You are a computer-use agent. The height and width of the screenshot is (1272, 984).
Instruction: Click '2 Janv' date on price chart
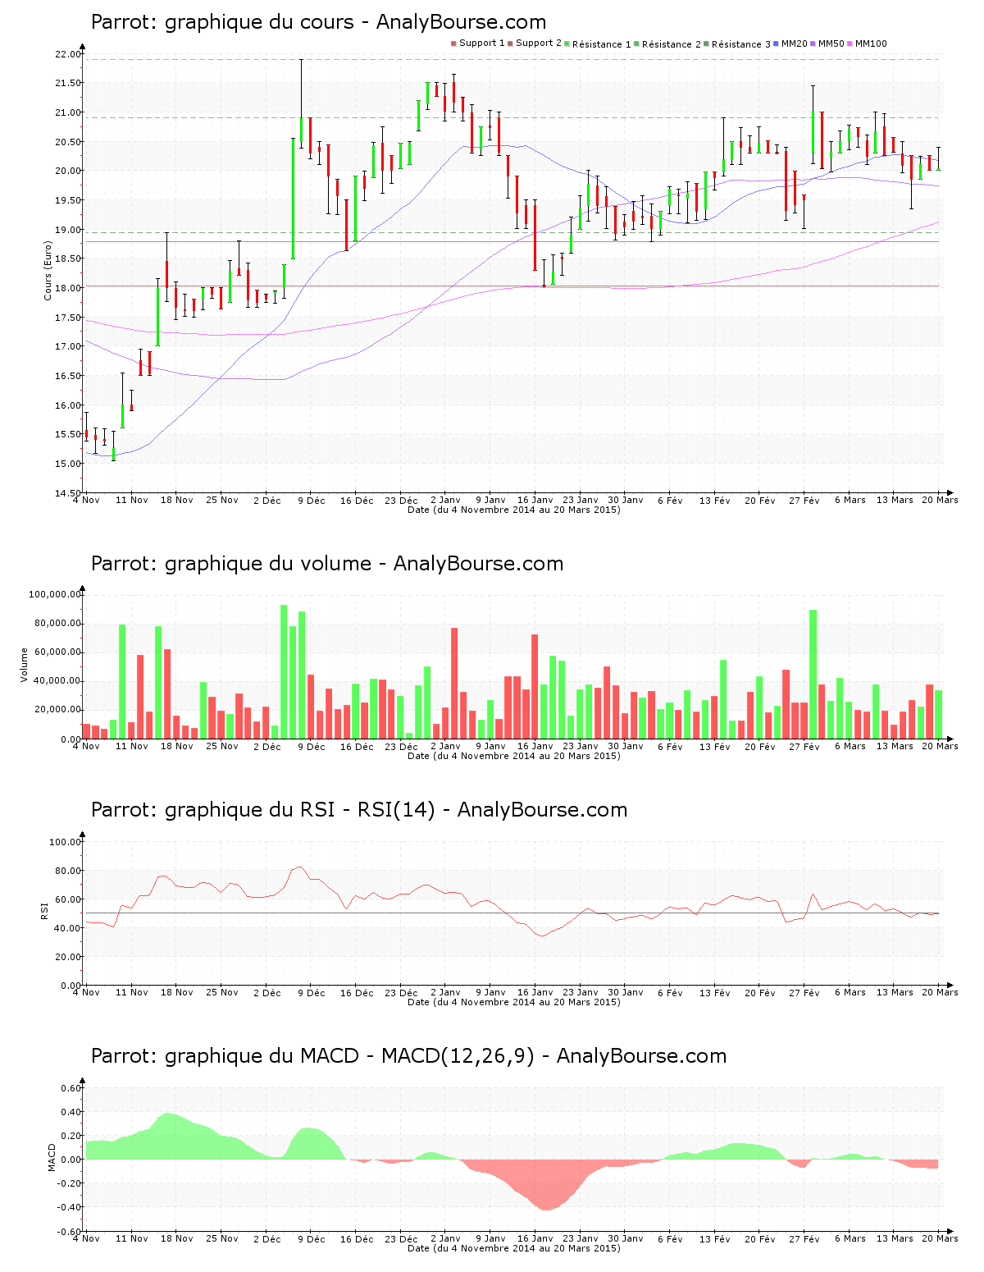(446, 500)
